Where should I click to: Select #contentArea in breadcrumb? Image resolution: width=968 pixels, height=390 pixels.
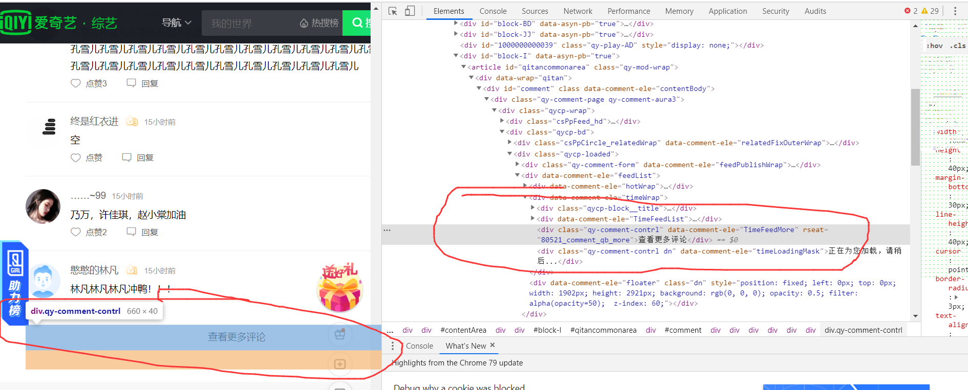click(x=463, y=330)
